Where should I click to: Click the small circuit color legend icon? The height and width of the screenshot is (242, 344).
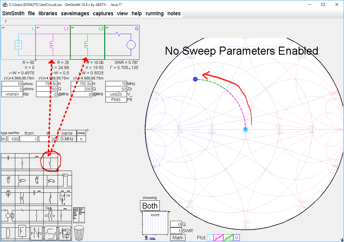point(150,238)
